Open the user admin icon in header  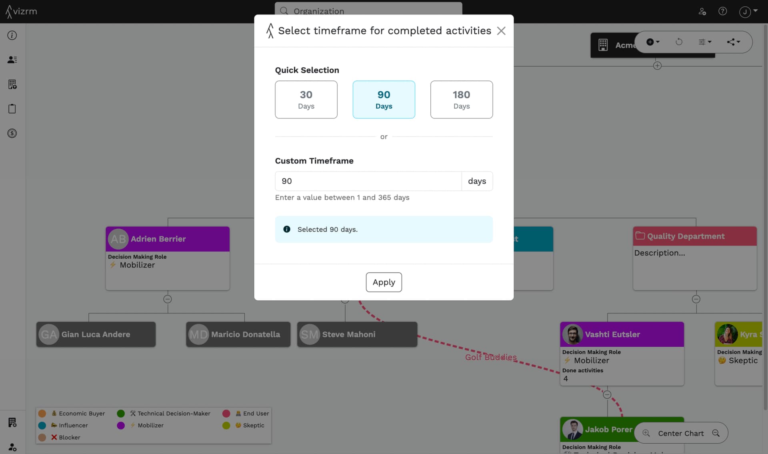click(x=702, y=11)
